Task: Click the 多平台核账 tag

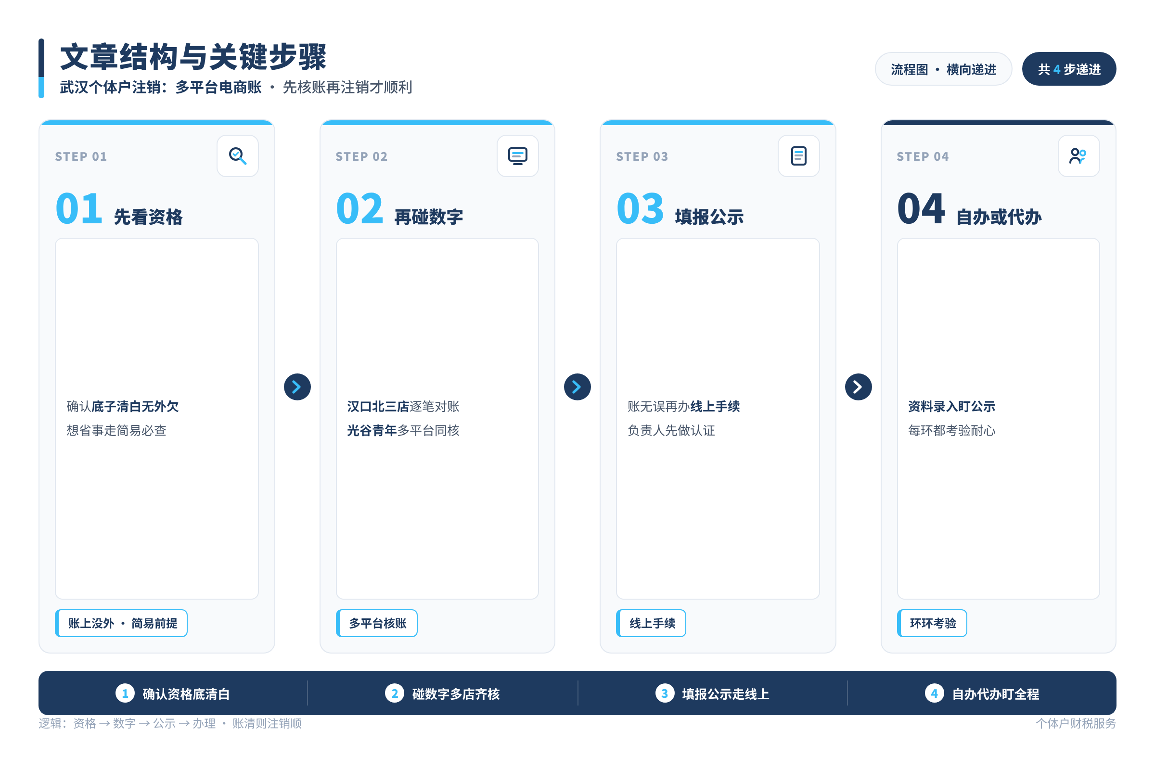Action: pos(377,623)
